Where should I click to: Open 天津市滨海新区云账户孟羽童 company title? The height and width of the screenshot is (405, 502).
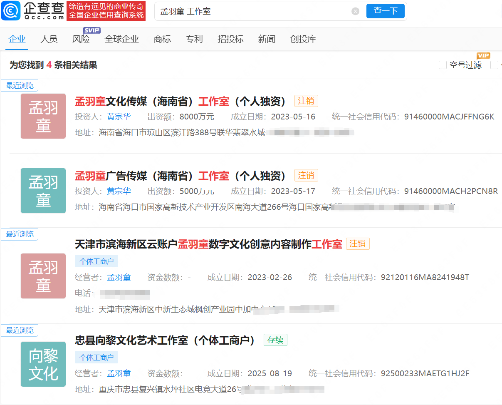208,244
